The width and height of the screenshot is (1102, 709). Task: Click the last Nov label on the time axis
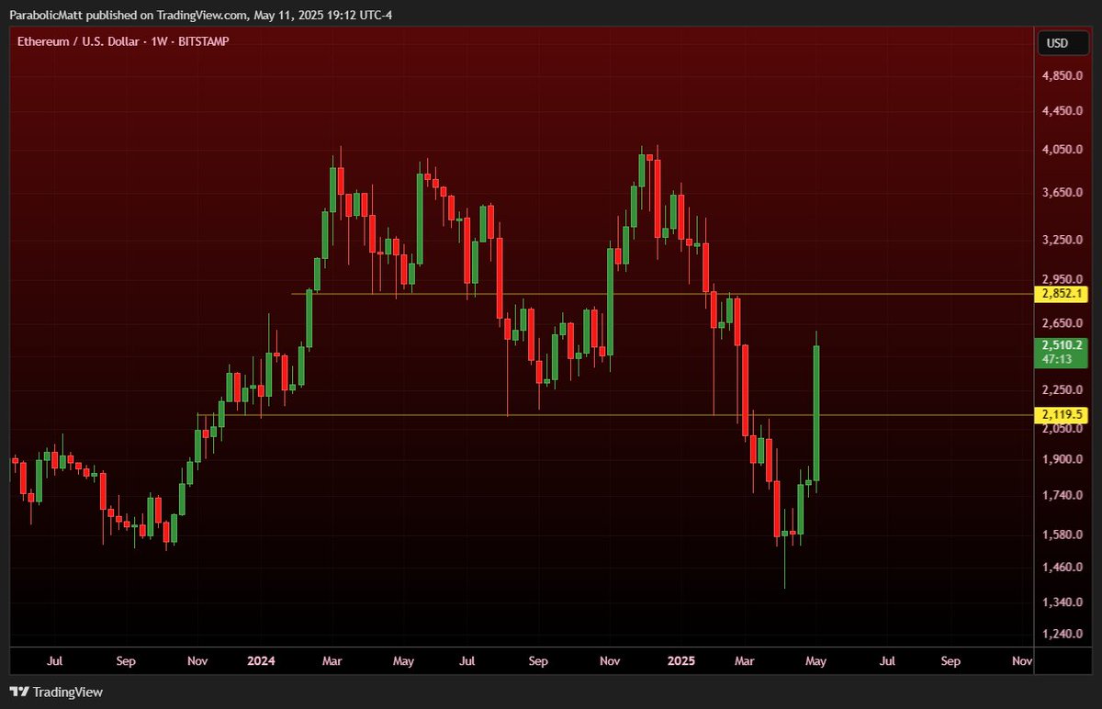coord(1021,661)
